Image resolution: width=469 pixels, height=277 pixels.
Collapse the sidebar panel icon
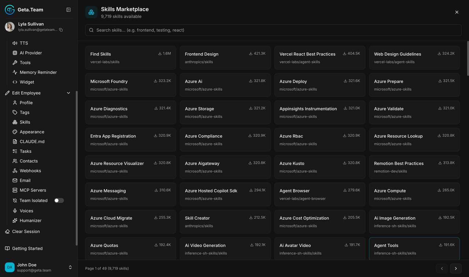[x=69, y=10]
